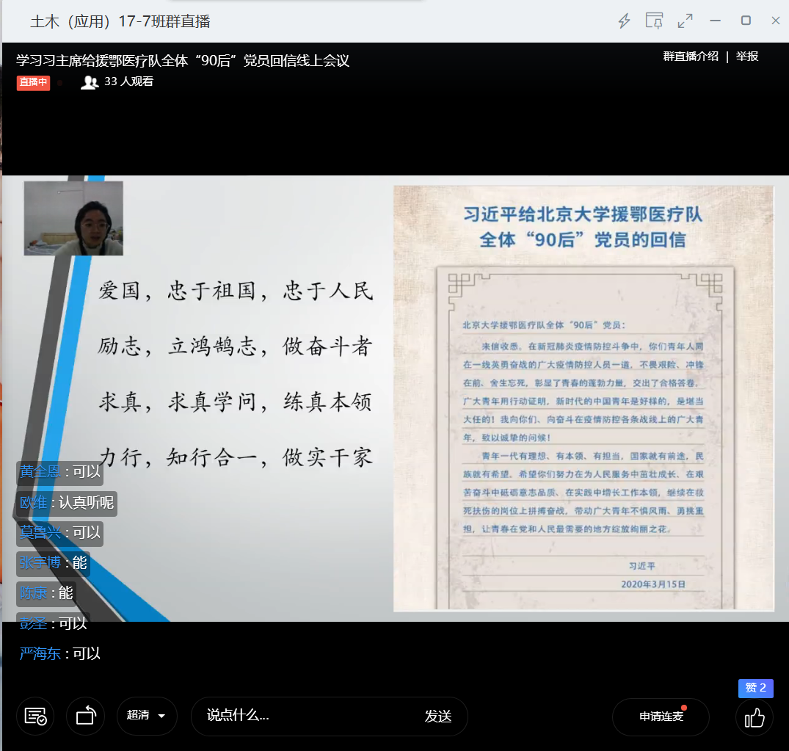Click the 直播中 live status badge
Viewport: 789px width, 751px height.
tap(33, 82)
